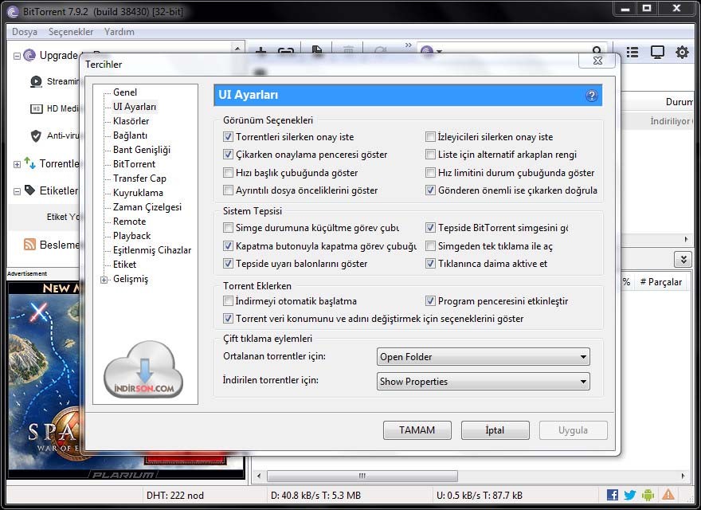The image size is (701, 510).
Task: Select Genel in preferences tree
Action: (x=125, y=92)
